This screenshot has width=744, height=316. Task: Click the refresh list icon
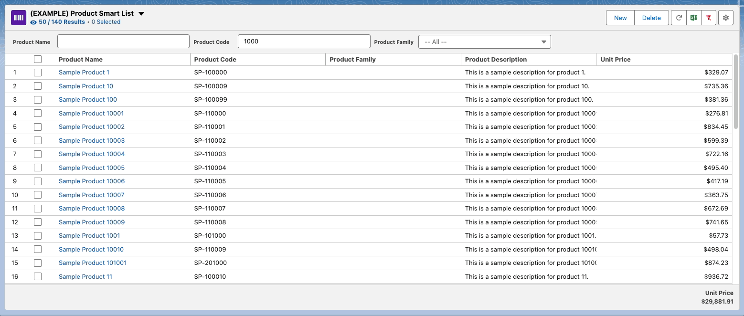tap(678, 18)
